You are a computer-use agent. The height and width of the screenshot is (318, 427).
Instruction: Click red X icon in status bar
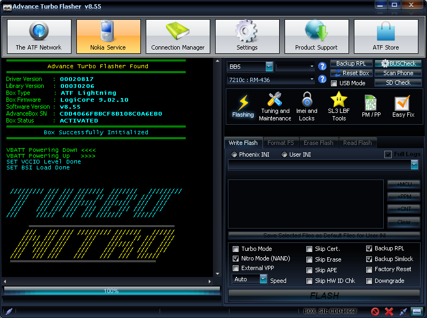click(x=389, y=312)
